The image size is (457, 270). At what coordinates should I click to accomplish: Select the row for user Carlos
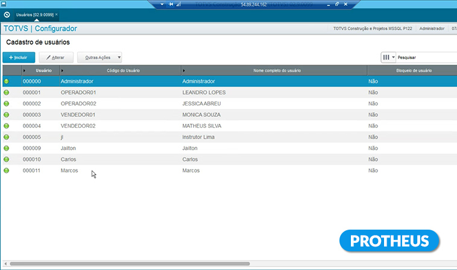(181, 159)
